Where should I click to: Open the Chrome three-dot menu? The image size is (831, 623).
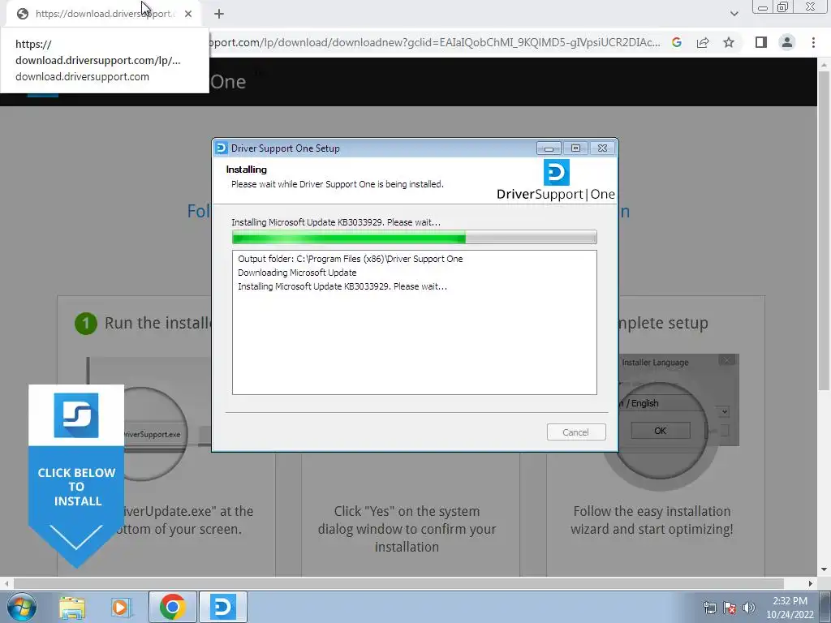tap(813, 42)
